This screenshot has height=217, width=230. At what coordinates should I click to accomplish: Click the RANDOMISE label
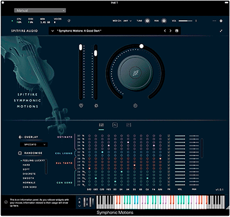(33, 153)
